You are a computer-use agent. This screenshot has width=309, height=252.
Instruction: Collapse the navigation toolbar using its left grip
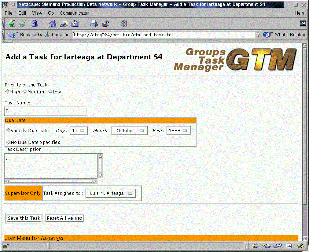pos(3,24)
